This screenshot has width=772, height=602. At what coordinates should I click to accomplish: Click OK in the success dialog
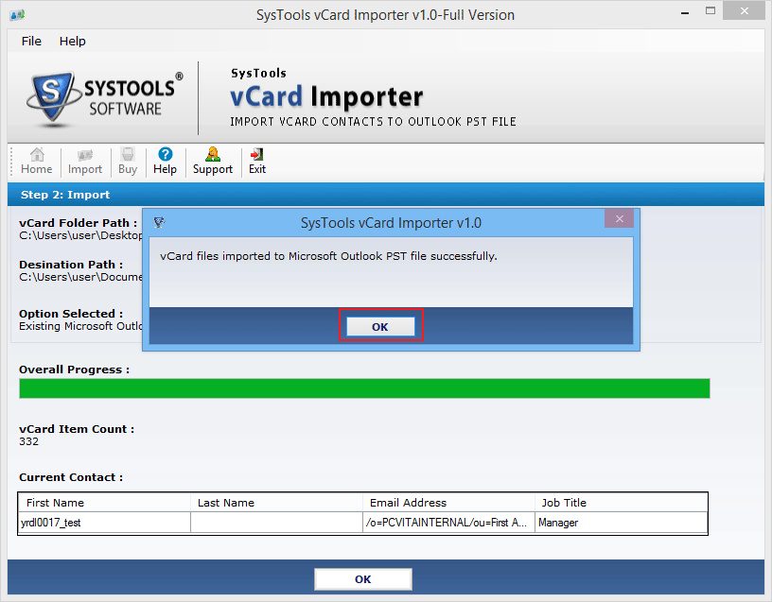pyautogui.click(x=380, y=327)
